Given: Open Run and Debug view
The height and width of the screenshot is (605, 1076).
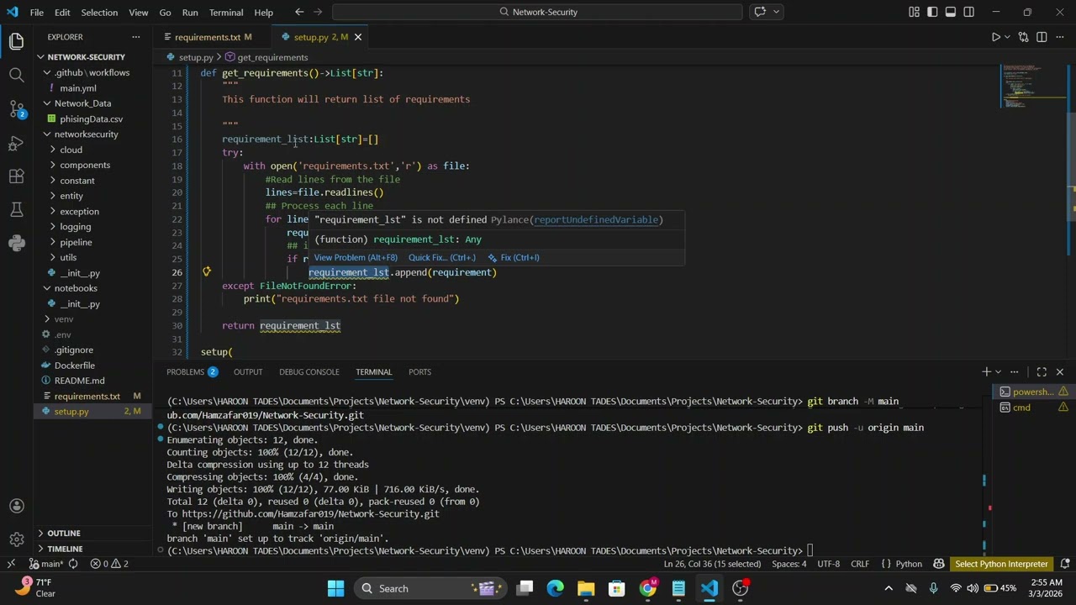Looking at the screenshot, I should pos(16,143).
